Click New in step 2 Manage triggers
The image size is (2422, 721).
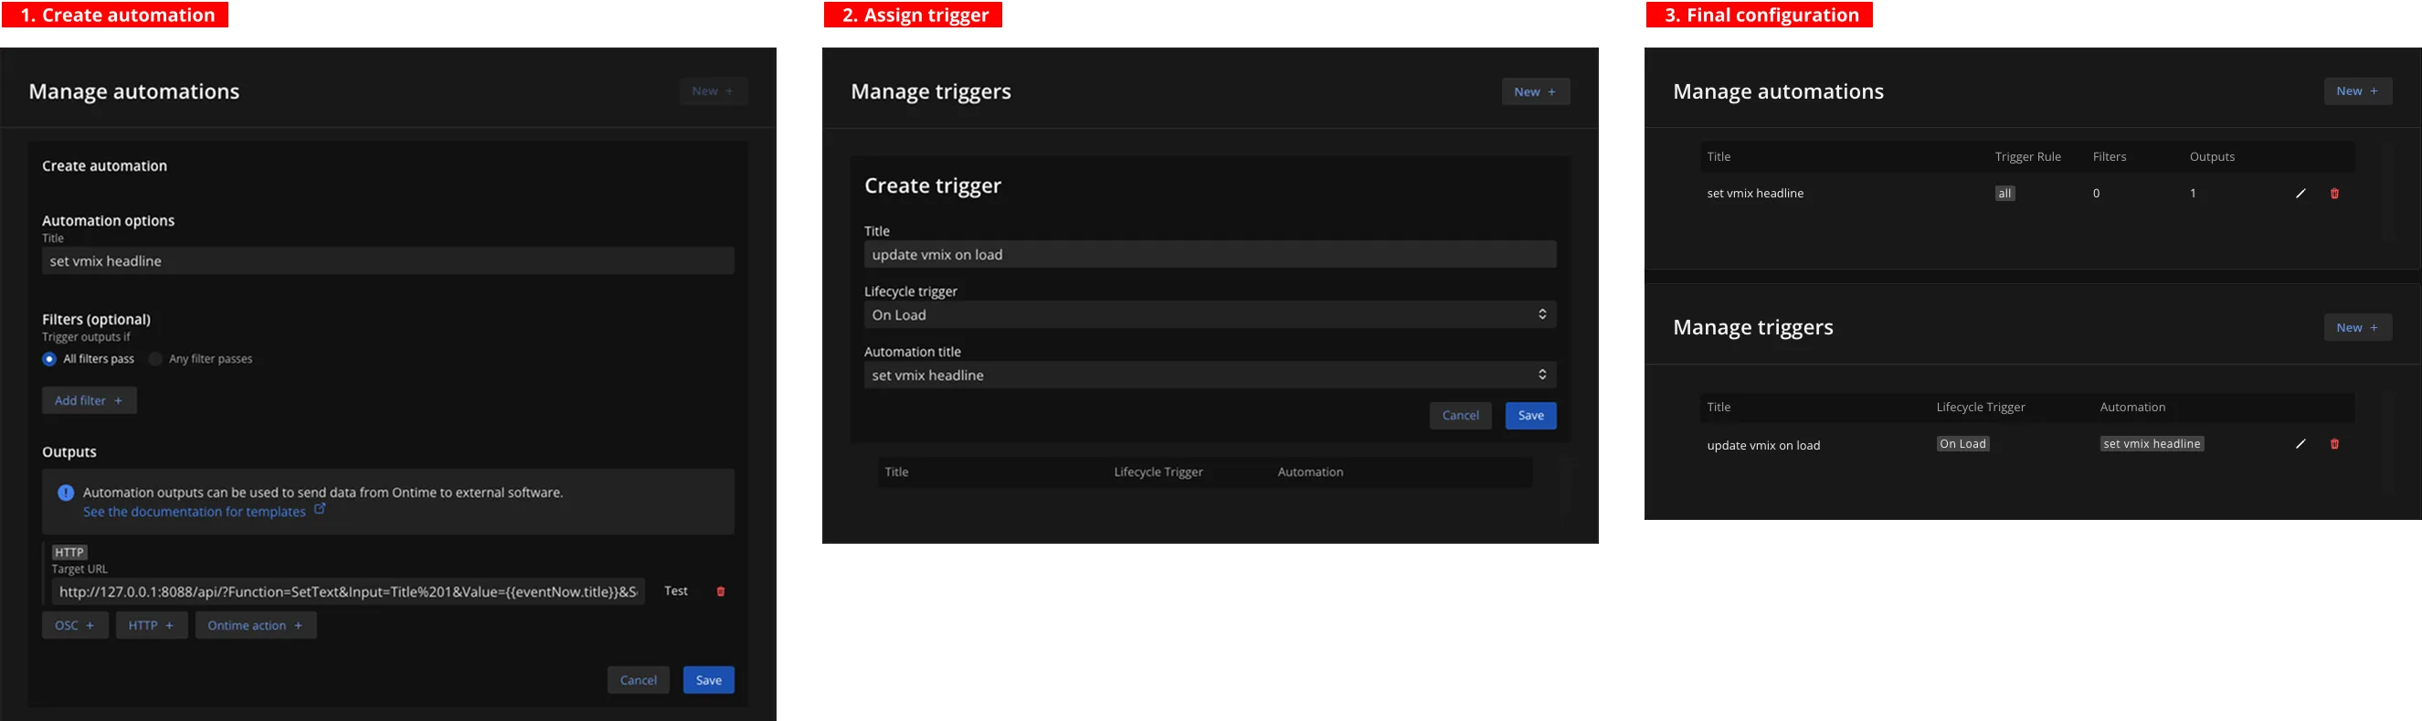tap(1536, 91)
